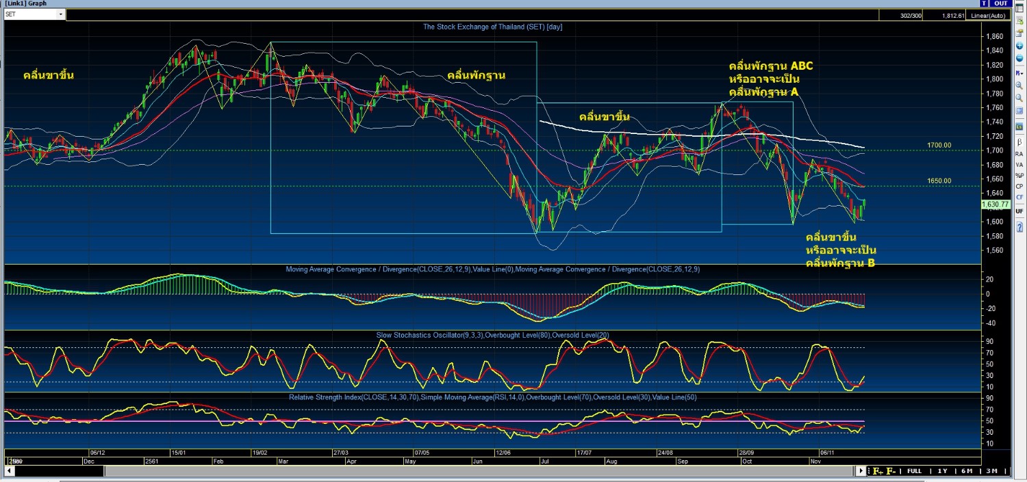Click the horizontal scrollbar left arrow

pos(8,471)
